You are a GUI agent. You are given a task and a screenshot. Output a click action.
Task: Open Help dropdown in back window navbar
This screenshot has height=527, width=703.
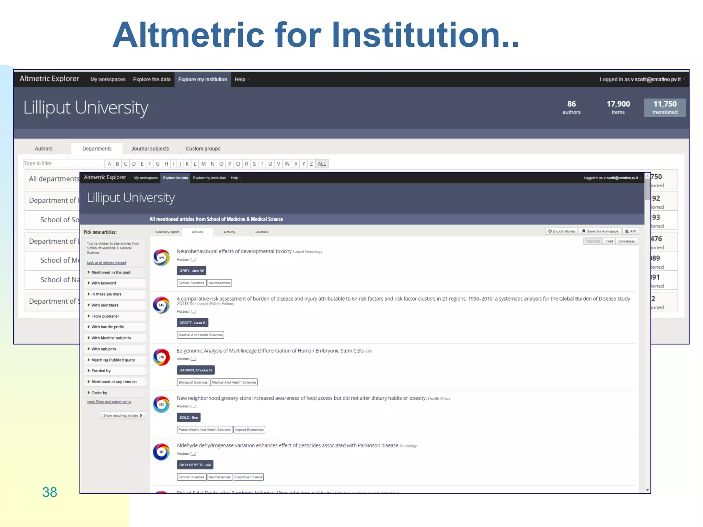242,79
